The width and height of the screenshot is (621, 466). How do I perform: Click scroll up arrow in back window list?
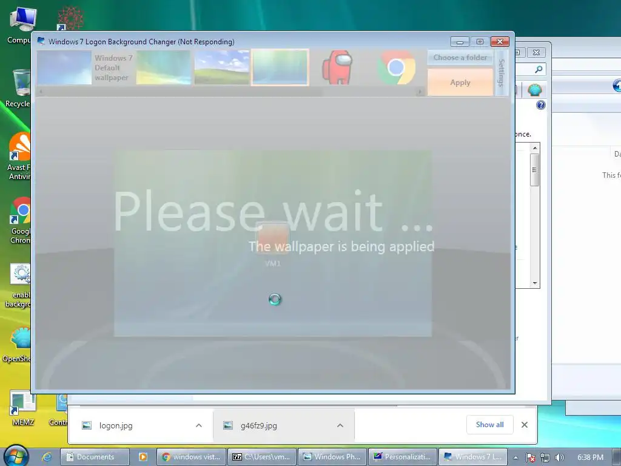(535, 148)
